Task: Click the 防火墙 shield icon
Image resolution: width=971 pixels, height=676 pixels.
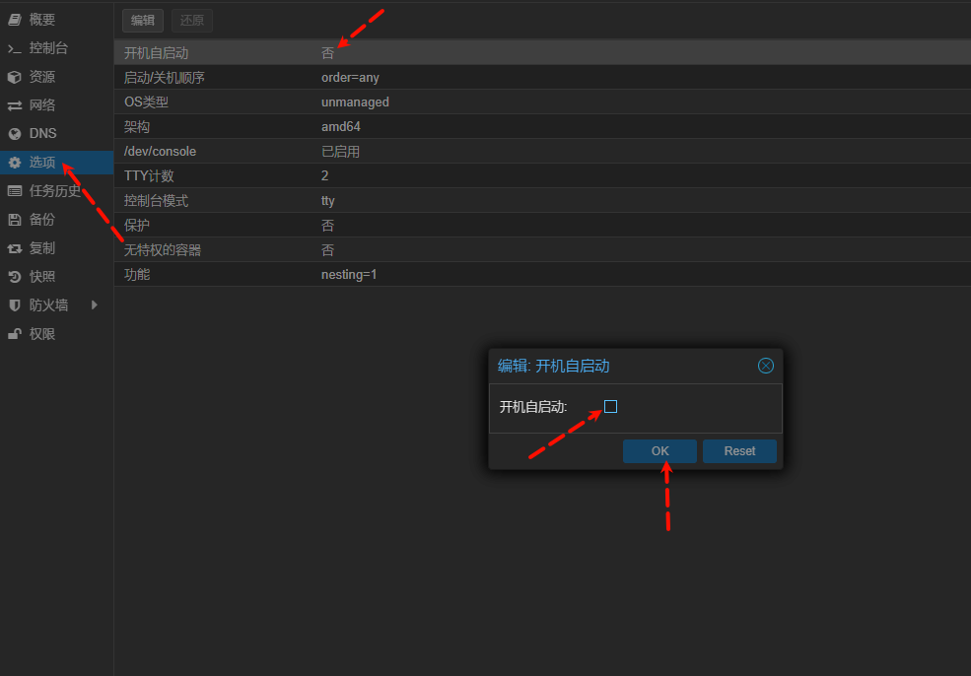Action: [15, 305]
